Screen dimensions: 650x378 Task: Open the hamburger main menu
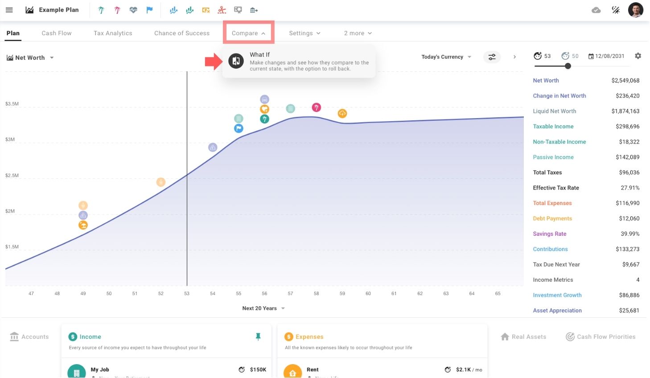pyautogui.click(x=9, y=10)
